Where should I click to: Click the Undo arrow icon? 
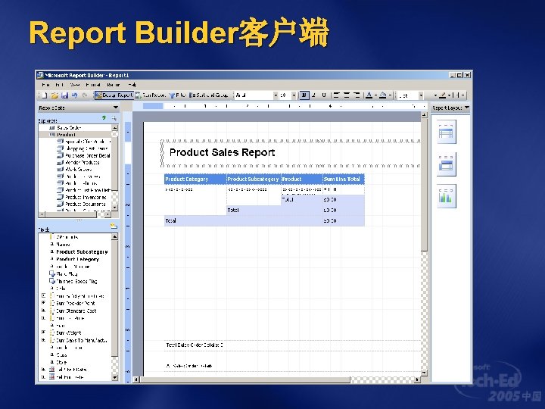[x=74, y=95]
